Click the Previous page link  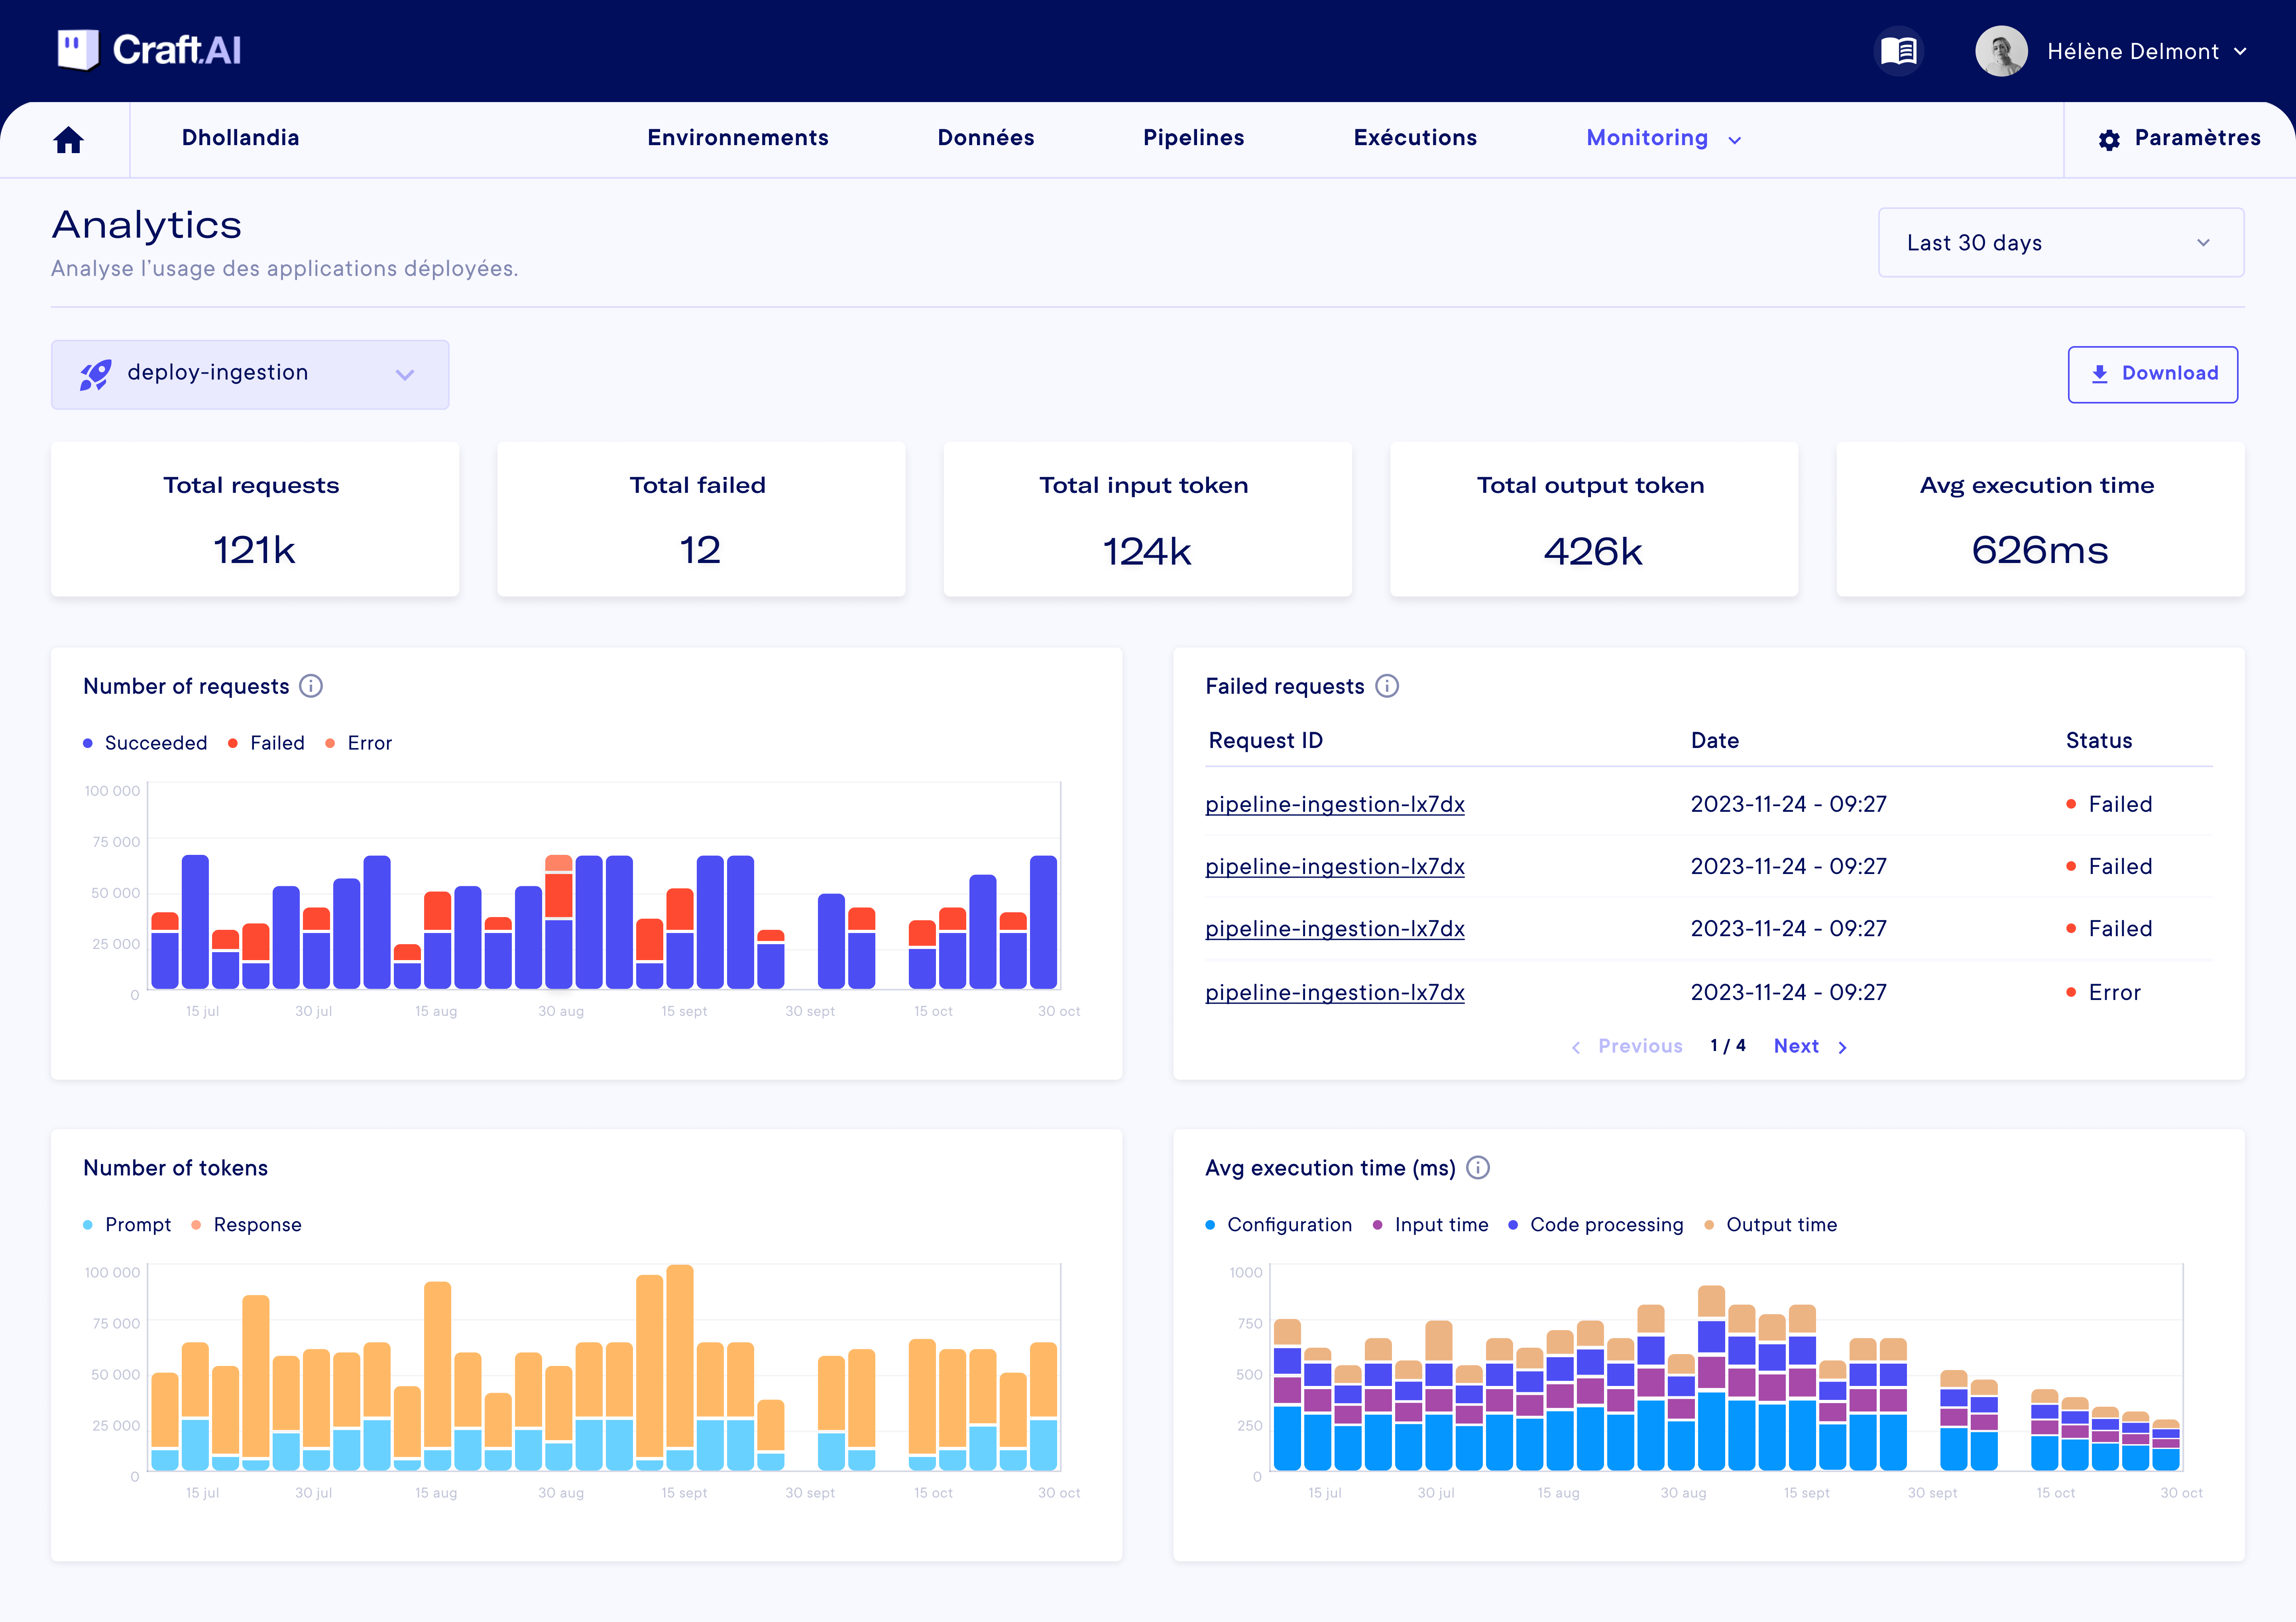(1640, 1046)
